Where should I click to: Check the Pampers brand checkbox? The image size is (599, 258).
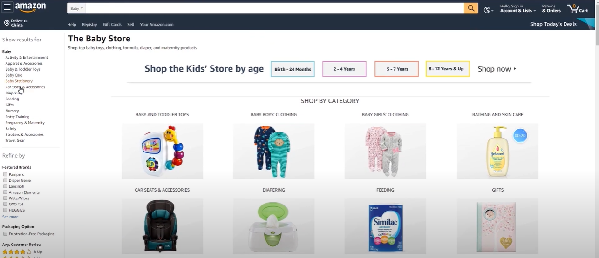tap(5, 174)
